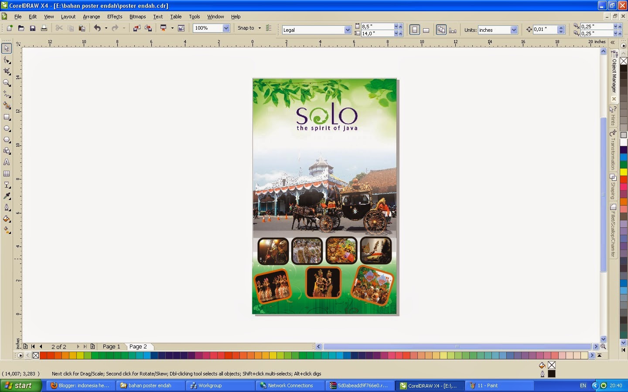Screen dimensions: 628x392
Task: Toggle the Shaping docker tab
Action: point(613,187)
